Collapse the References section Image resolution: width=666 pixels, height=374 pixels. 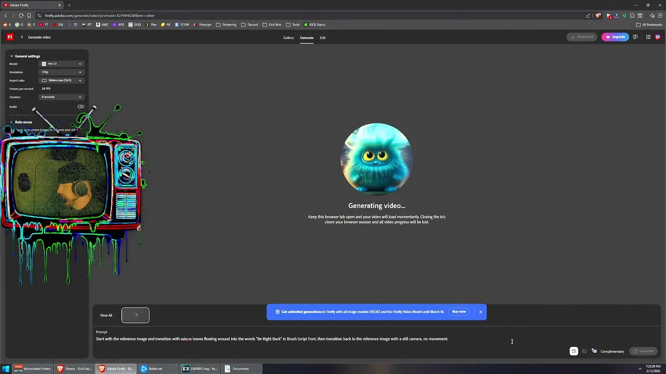click(x=21, y=122)
